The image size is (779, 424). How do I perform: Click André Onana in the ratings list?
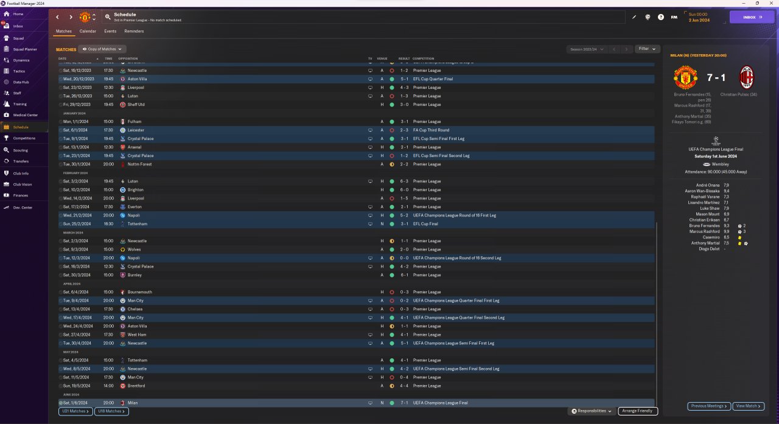709,185
